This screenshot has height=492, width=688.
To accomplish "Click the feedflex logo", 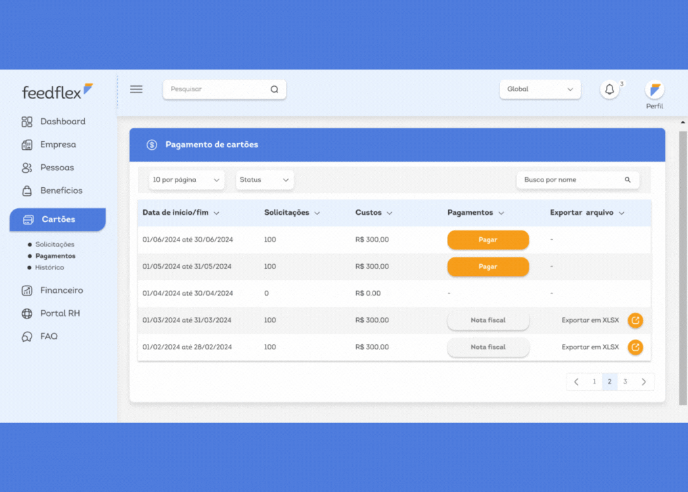I will point(57,91).
